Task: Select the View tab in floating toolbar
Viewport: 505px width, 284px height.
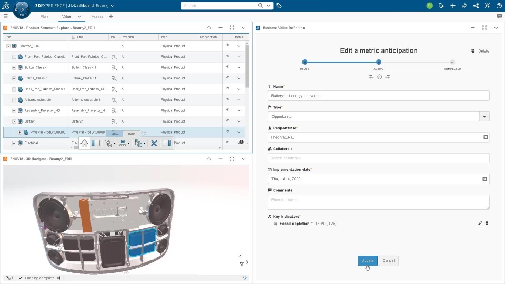Action: point(115,134)
